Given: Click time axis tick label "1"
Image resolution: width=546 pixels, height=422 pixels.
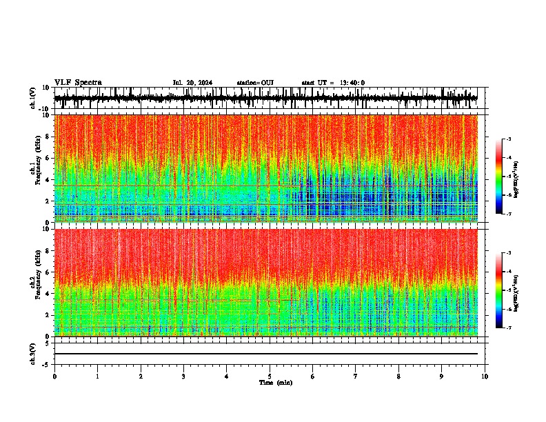Looking at the screenshot, I should (x=97, y=376).
